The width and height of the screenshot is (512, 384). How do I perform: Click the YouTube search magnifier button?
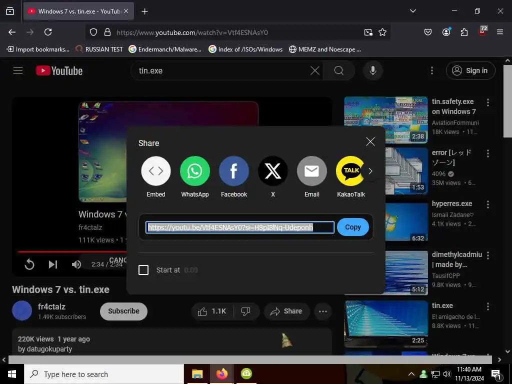point(339,70)
